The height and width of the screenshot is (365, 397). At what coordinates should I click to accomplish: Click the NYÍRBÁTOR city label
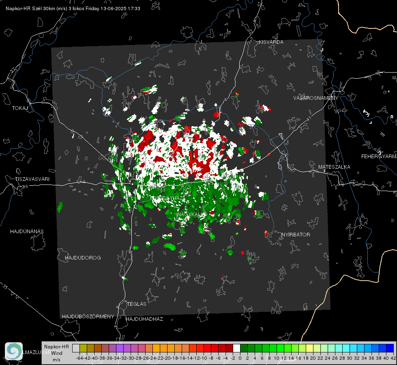pos(296,235)
